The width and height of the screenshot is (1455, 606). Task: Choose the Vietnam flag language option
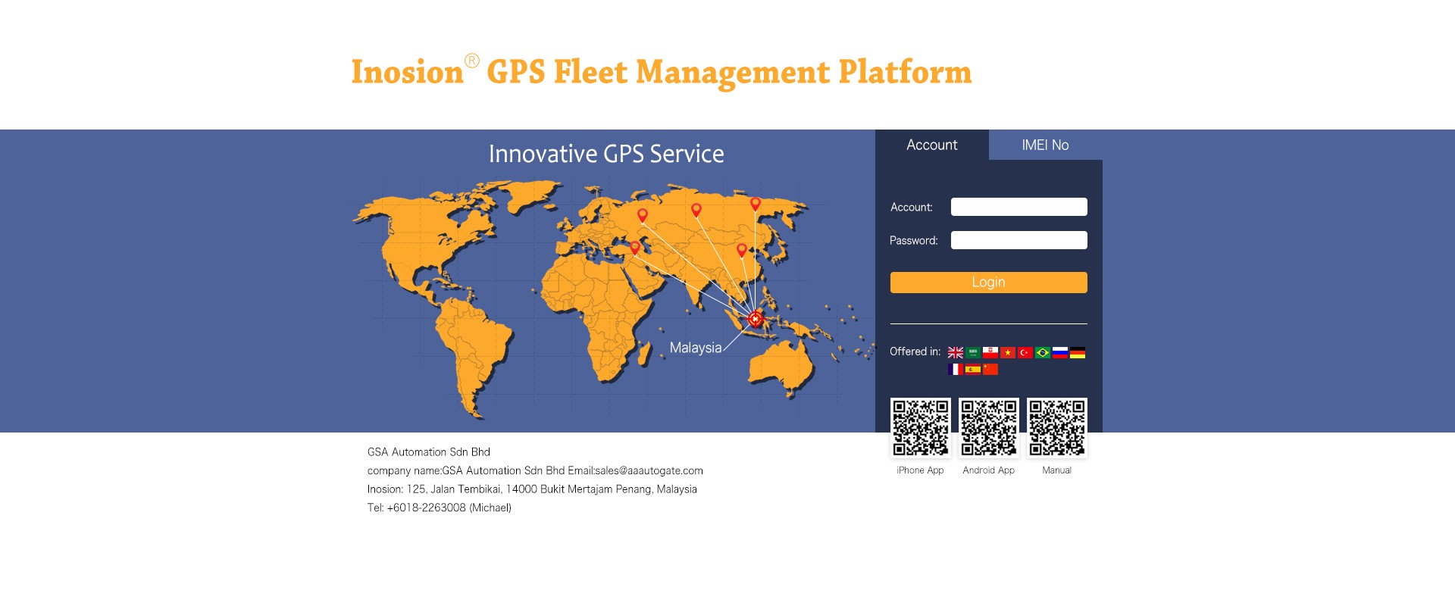pos(1008,353)
